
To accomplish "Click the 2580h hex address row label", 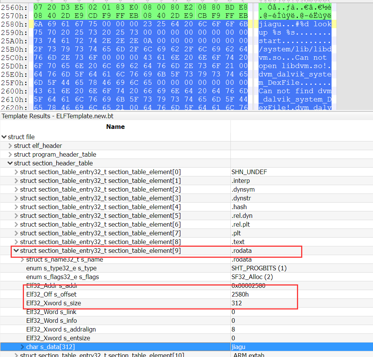I will [x=14, y=24].
